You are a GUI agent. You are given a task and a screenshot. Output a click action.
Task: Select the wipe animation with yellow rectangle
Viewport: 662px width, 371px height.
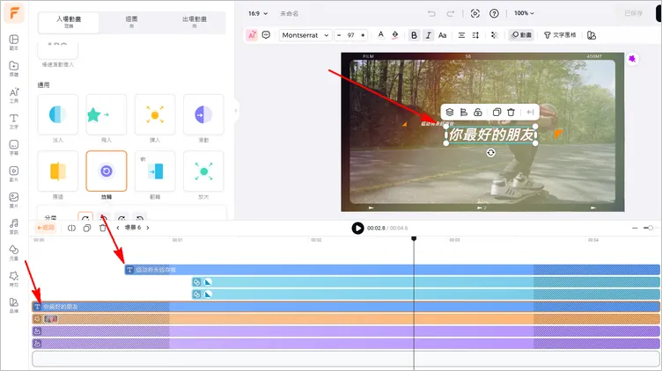click(58, 171)
